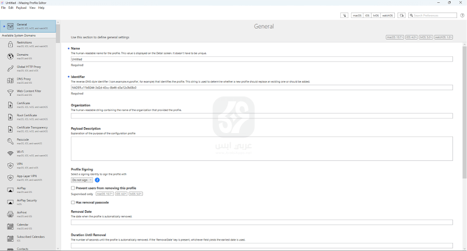Expand the macOS 10.7+ version badge in header

(395, 37)
